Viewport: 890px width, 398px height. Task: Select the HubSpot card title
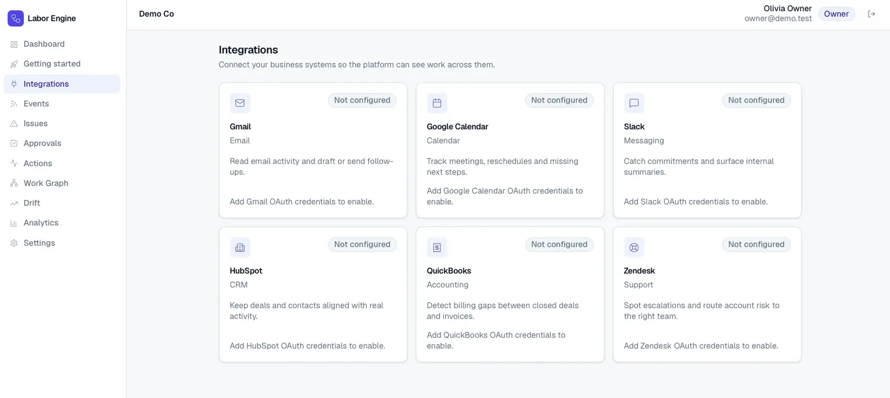click(246, 271)
